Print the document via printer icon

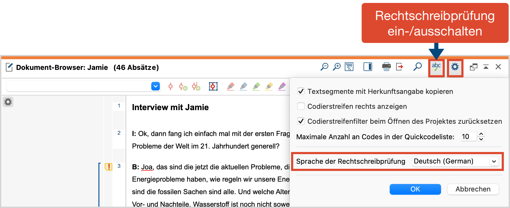[x=386, y=67]
